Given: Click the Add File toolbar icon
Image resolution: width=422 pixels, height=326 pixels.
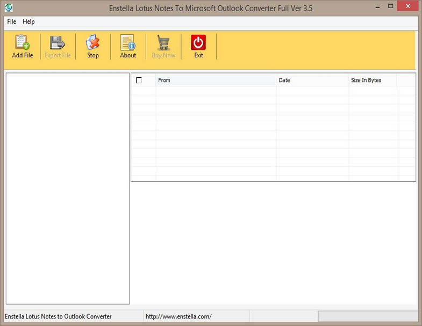Looking at the screenshot, I should tap(22, 43).
